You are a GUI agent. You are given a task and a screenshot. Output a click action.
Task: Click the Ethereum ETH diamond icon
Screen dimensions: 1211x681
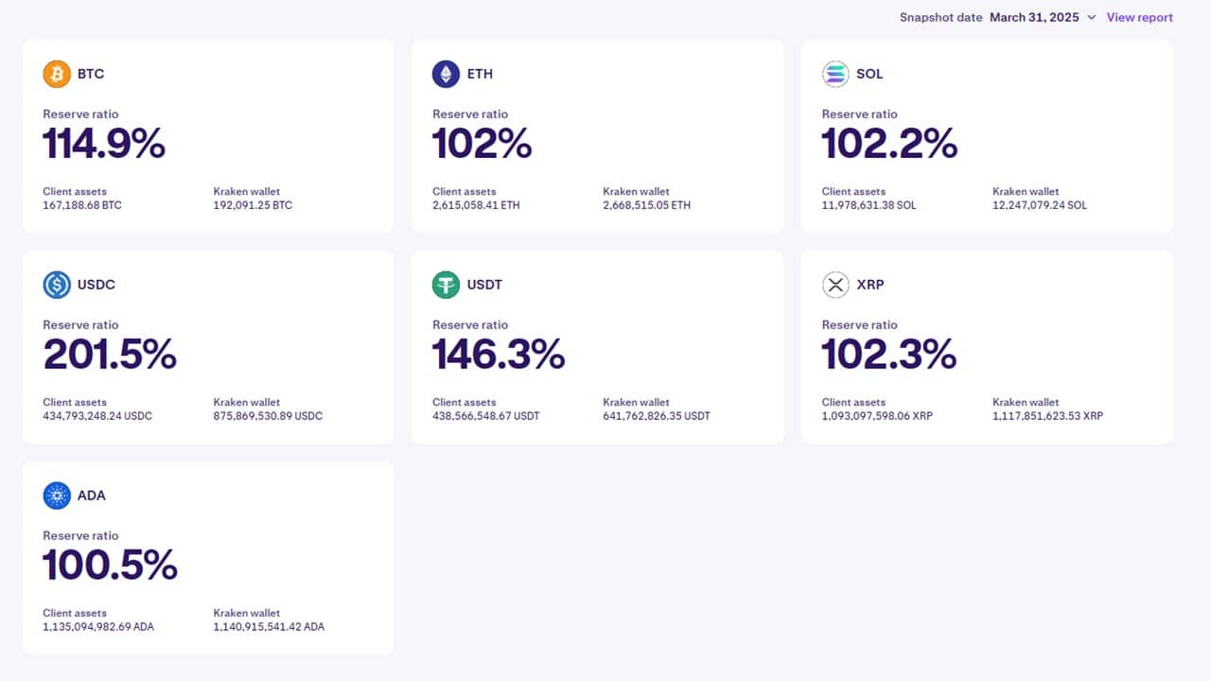tap(447, 74)
